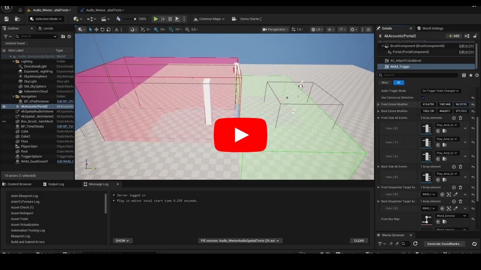Collapse the Navigation folder in Outliner

[14, 96]
